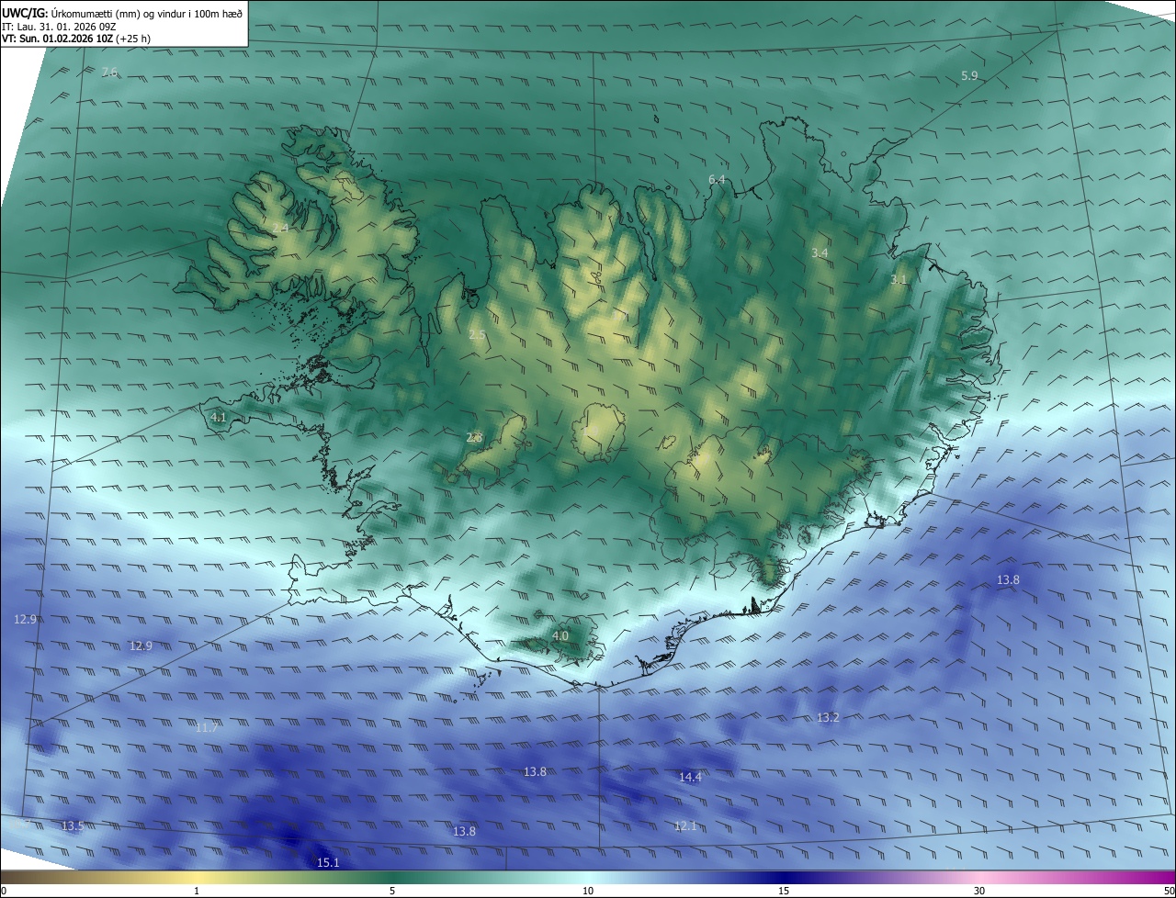
Task: Click the map value label 4.1
Action: tap(219, 417)
